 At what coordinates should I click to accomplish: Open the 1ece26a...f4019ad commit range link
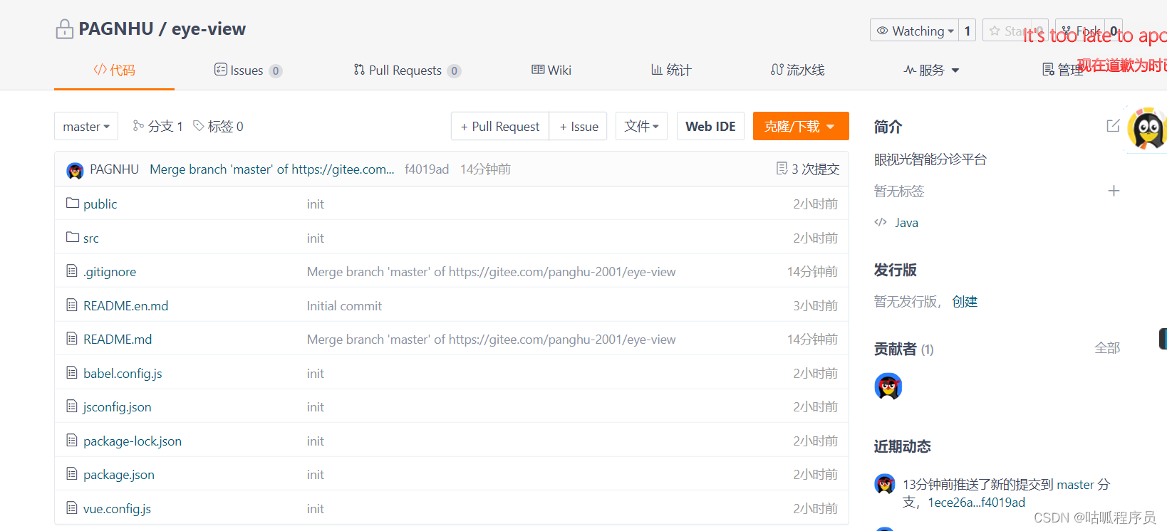[976, 503]
